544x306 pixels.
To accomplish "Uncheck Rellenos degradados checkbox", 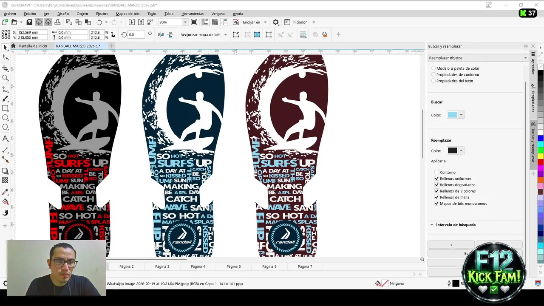I will (436, 185).
